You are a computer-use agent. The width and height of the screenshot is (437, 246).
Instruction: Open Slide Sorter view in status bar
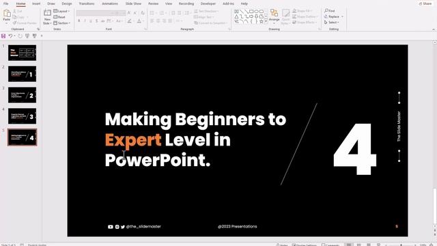click(358, 245)
